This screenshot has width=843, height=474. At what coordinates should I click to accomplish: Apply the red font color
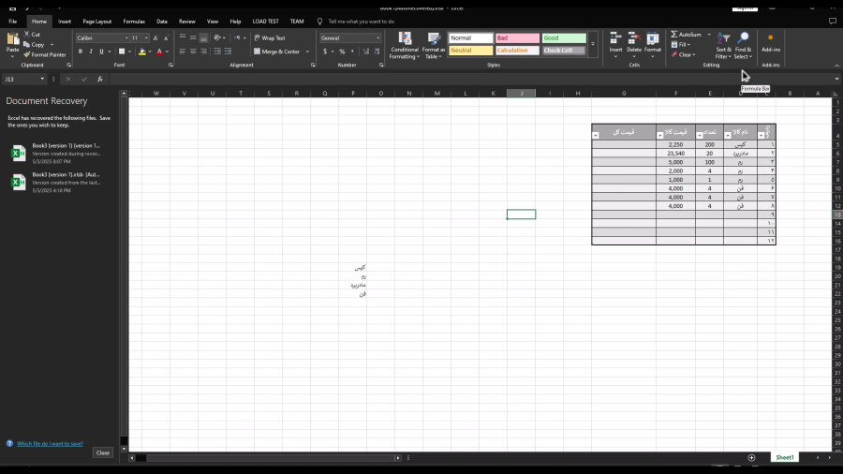(159, 52)
